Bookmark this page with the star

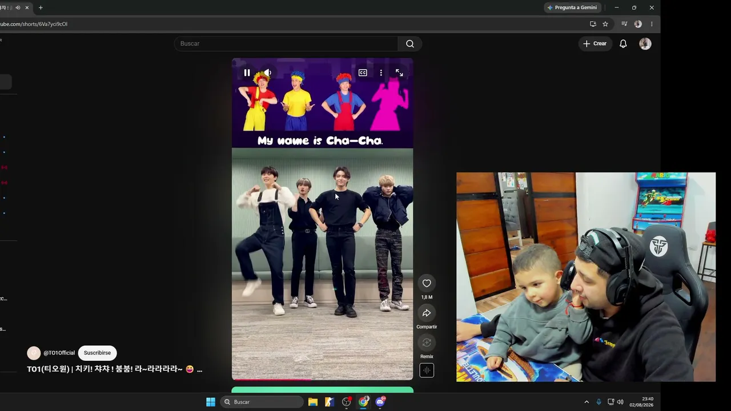coord(605,24)
